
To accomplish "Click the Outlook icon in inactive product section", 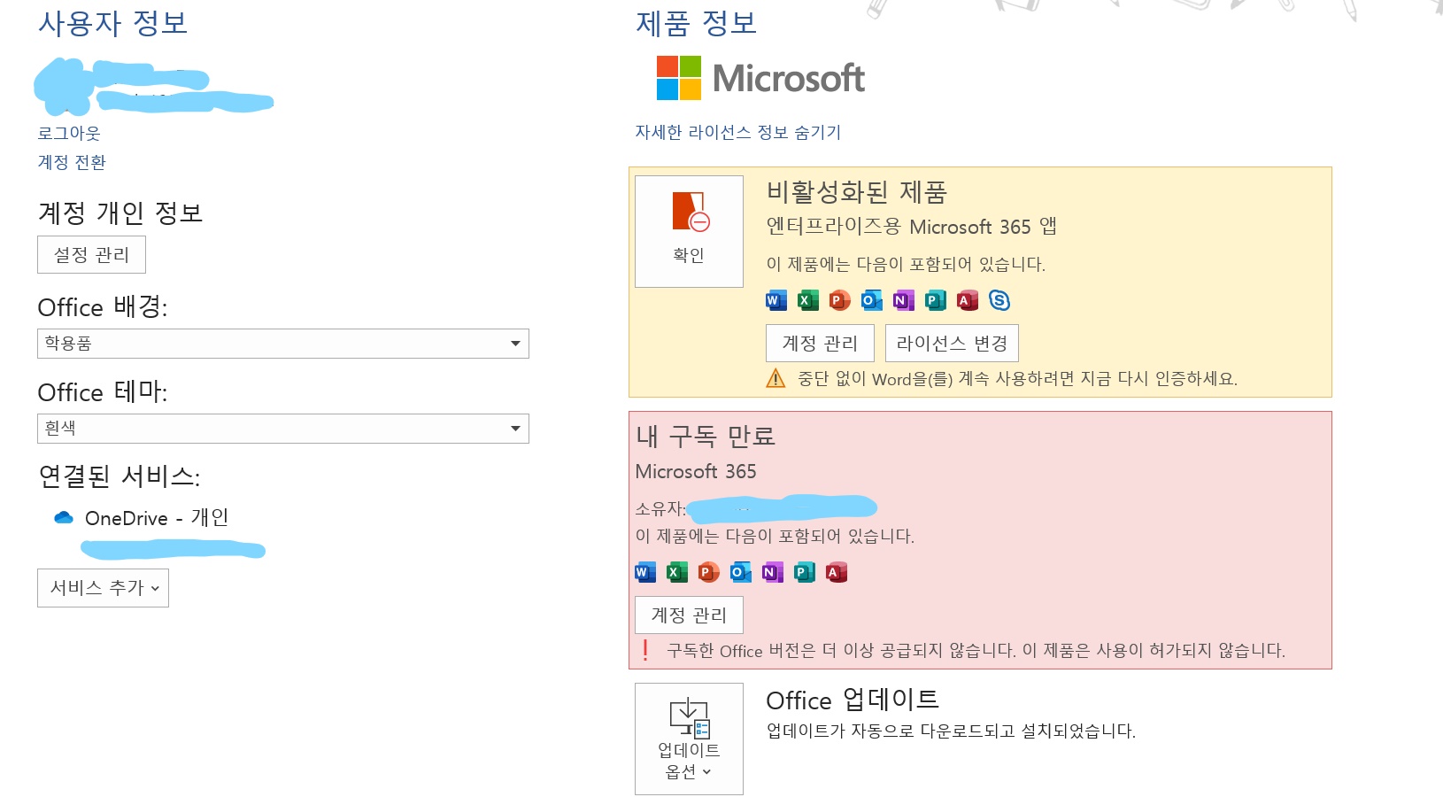I will 872,300.
